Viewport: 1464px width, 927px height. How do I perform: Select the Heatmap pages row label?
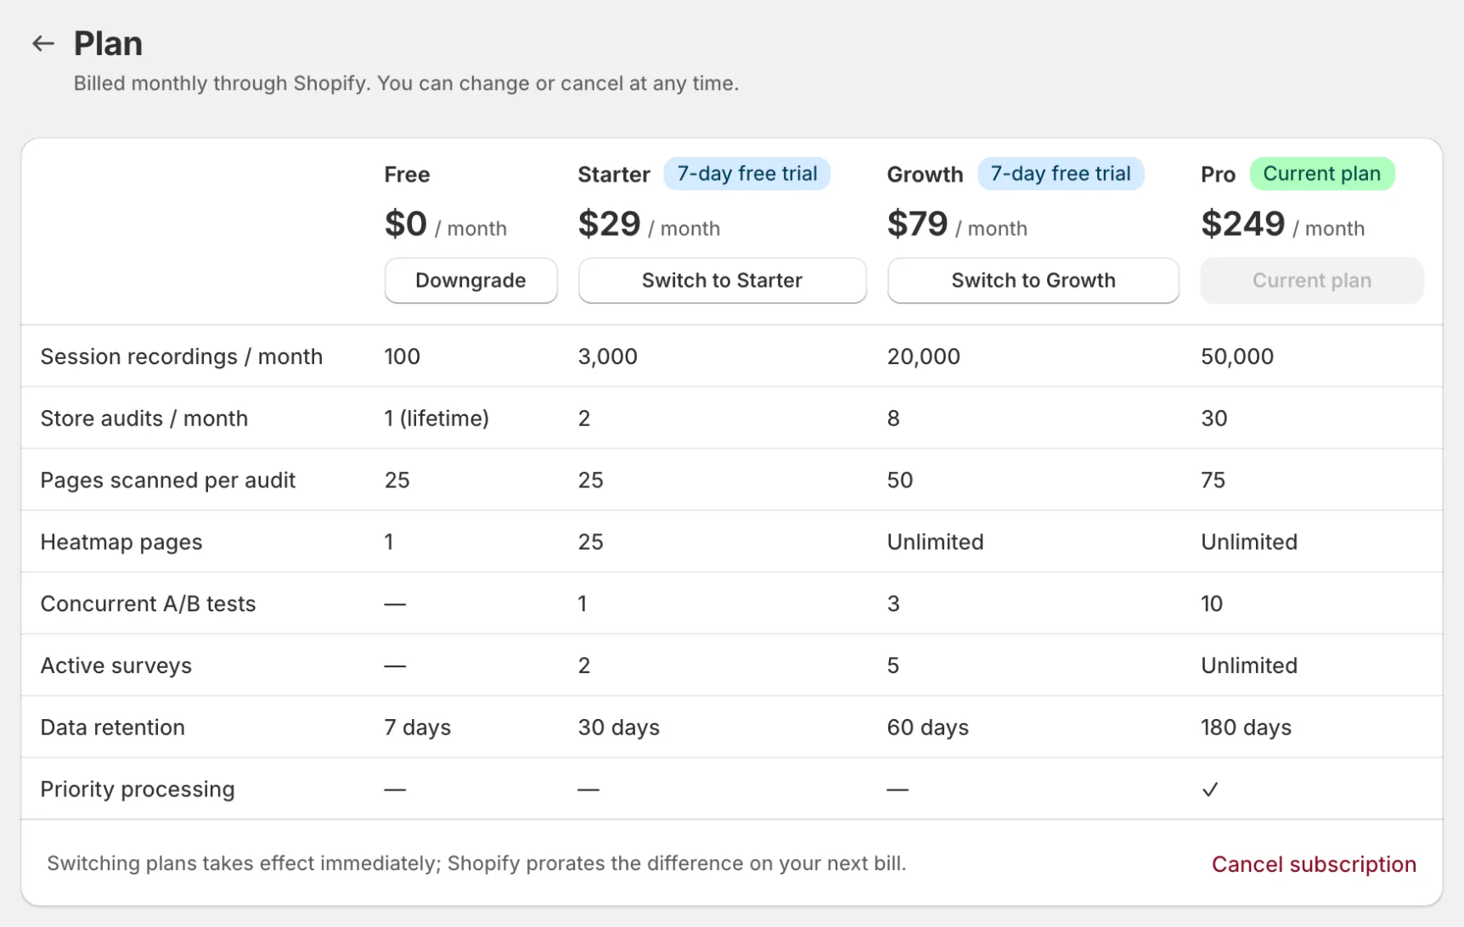[121, 542]
